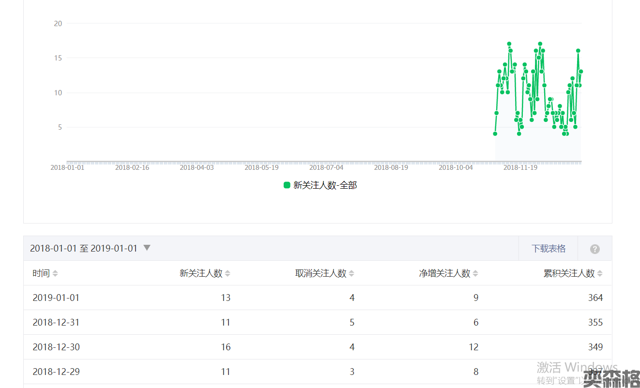
Task: Click the 2018-12-31 table row date
Action: point(56,322)
